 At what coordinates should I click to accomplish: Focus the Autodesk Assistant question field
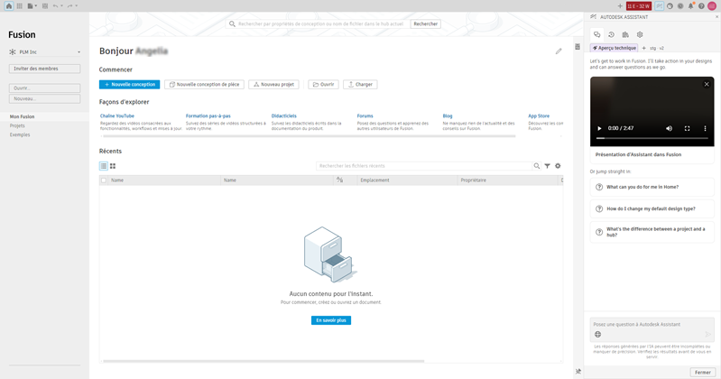[652, 324]
